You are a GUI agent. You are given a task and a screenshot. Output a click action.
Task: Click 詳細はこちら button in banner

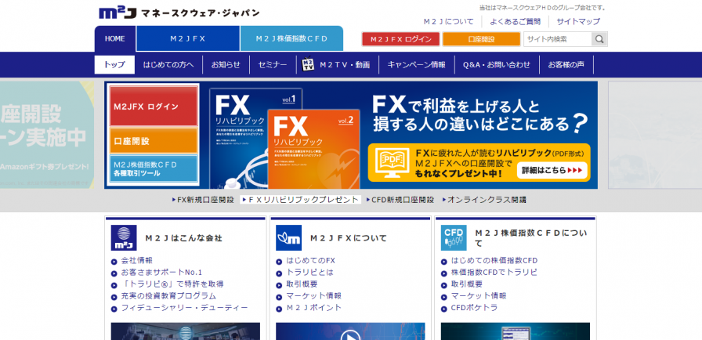click(552, 171)
